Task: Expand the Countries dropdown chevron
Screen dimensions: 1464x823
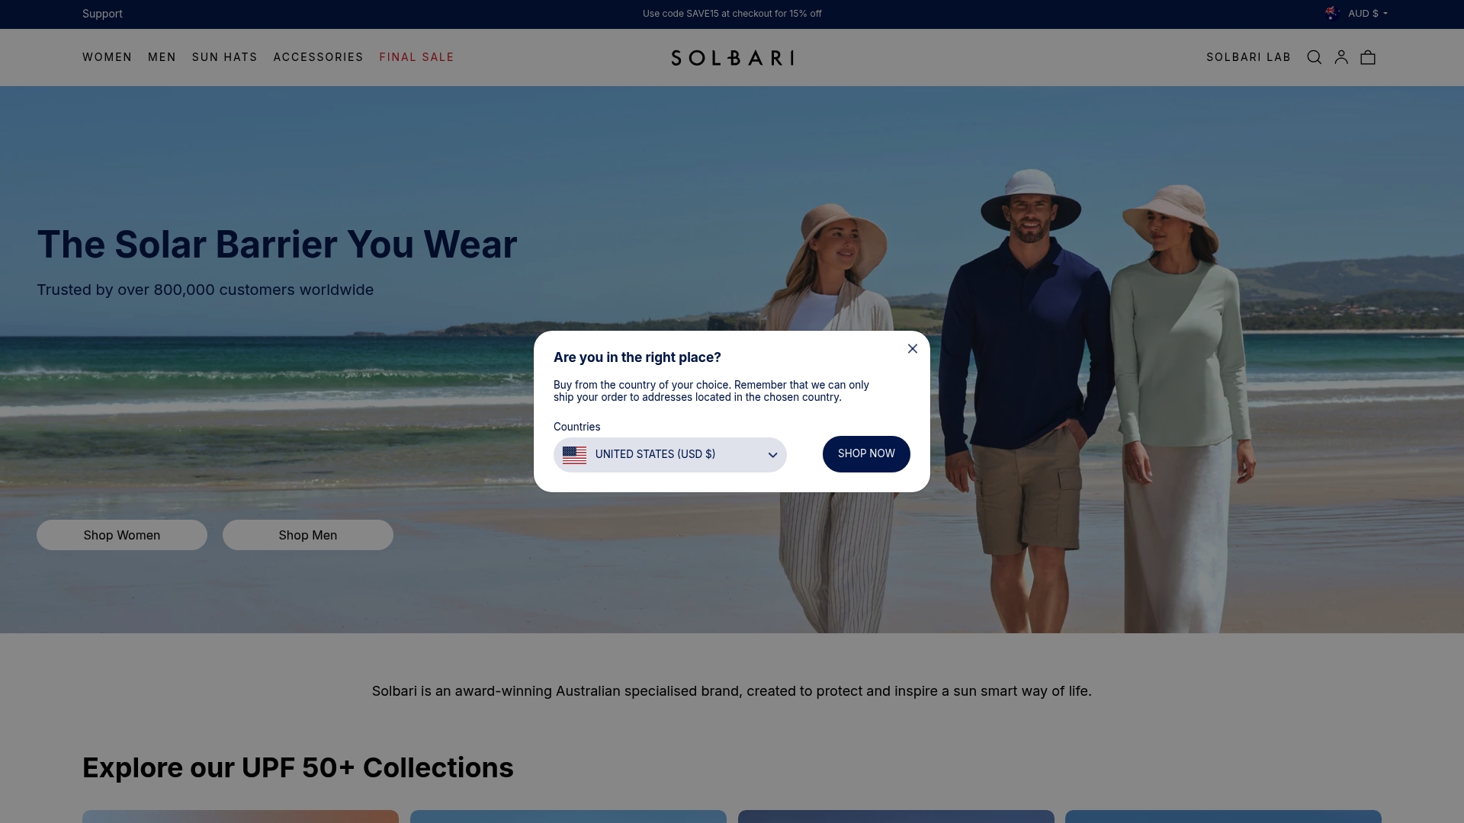Action: (x=772, y=455)
